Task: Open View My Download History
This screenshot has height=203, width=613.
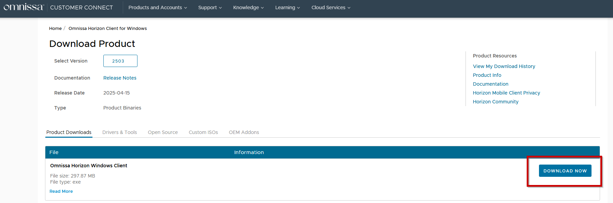Action: (x=504, y=66)
